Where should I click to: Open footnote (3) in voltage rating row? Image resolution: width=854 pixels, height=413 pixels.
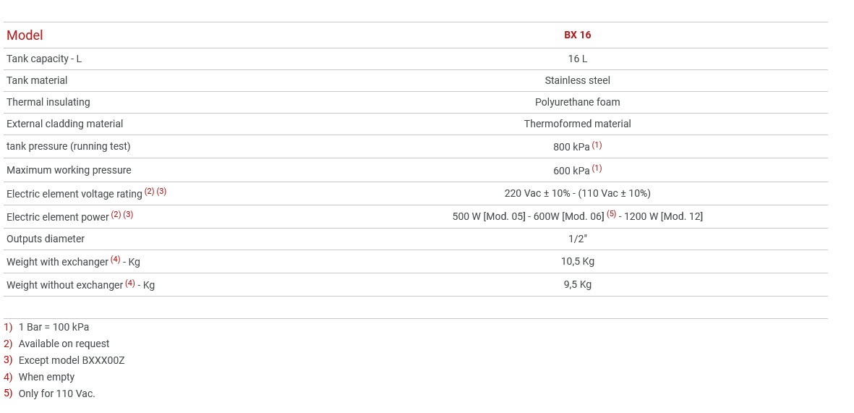point(161,192)
